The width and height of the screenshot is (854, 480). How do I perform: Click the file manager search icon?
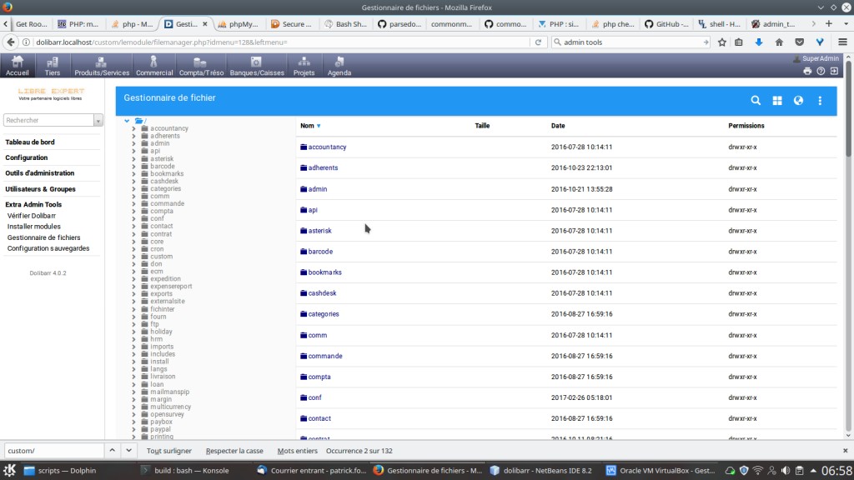pos(756,101)
